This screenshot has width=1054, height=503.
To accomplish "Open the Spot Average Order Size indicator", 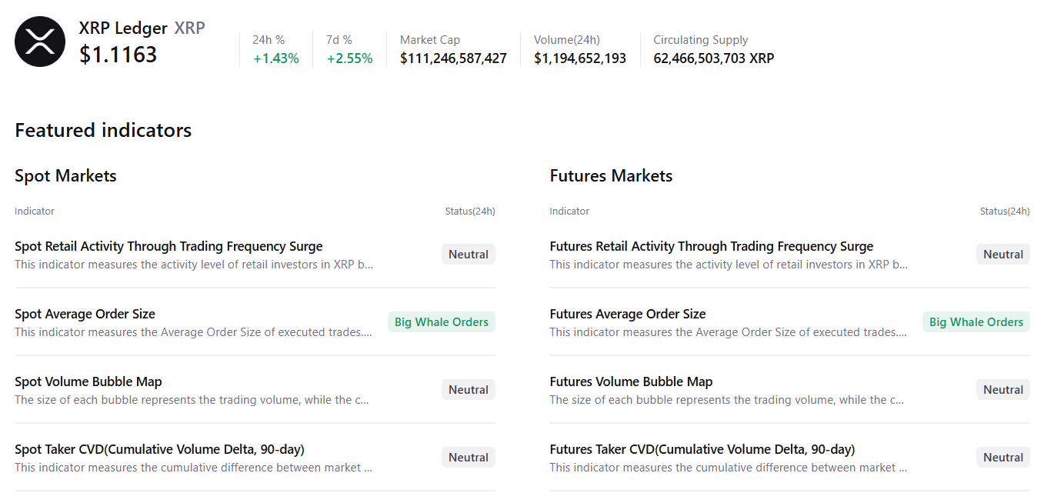I will [85, 314].
